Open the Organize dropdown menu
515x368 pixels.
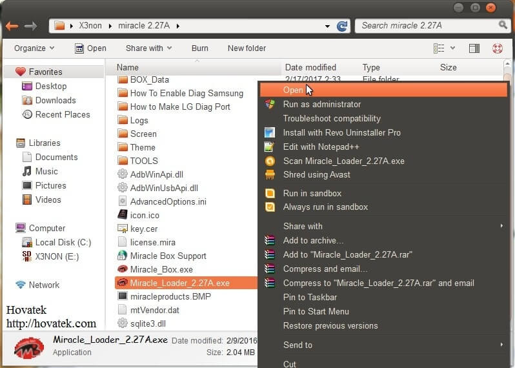(34, 48)
